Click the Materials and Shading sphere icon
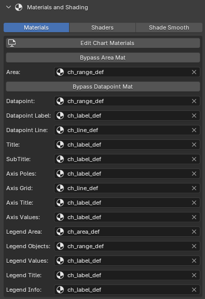The width and height of the screenshot is (205, 299). click(19, 7)
